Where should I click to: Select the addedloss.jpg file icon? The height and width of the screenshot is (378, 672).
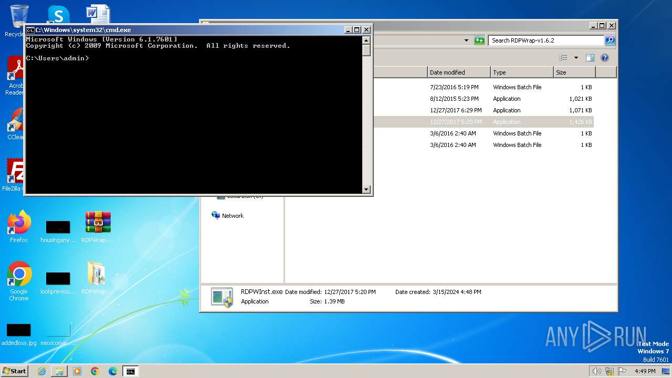(19, 334)
